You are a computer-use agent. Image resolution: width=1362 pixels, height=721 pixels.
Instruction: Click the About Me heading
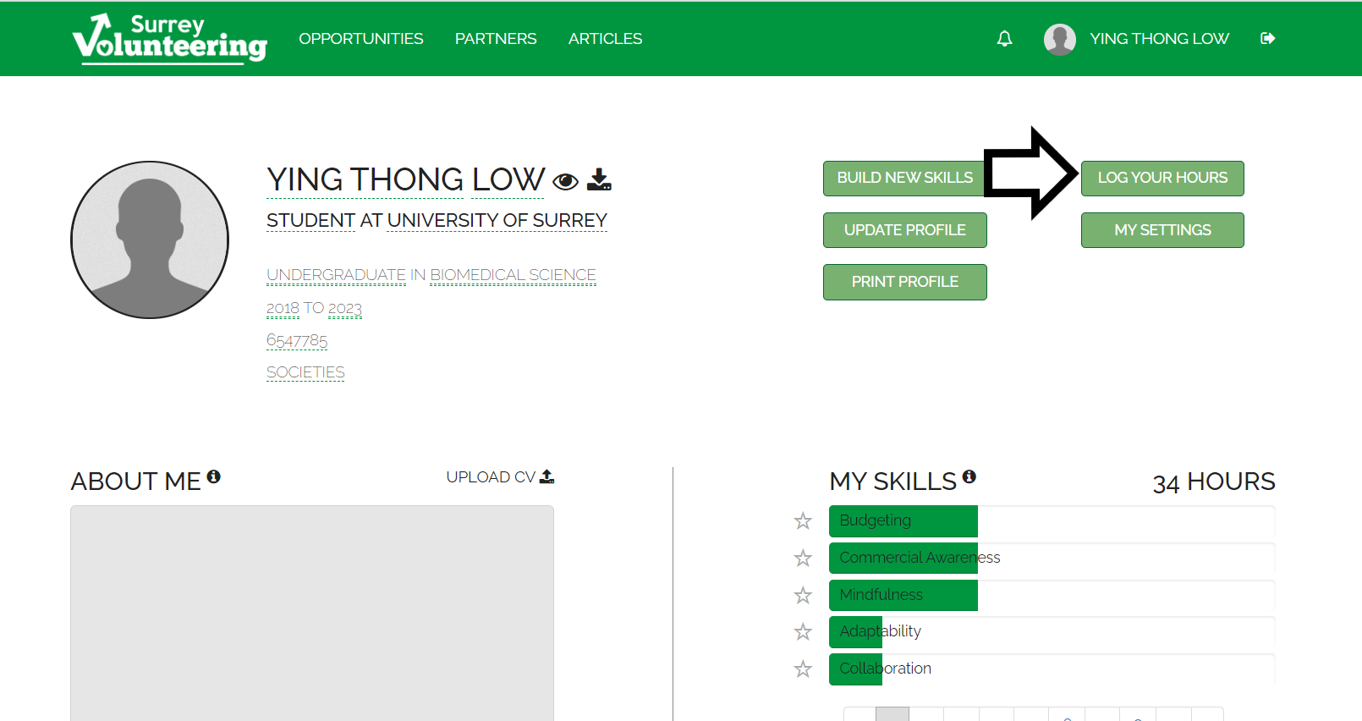tap(136, 482)
